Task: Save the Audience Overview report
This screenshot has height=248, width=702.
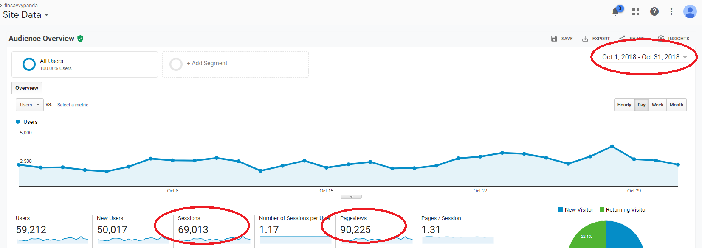Action: pyautogui.click(x=562, y=39)
